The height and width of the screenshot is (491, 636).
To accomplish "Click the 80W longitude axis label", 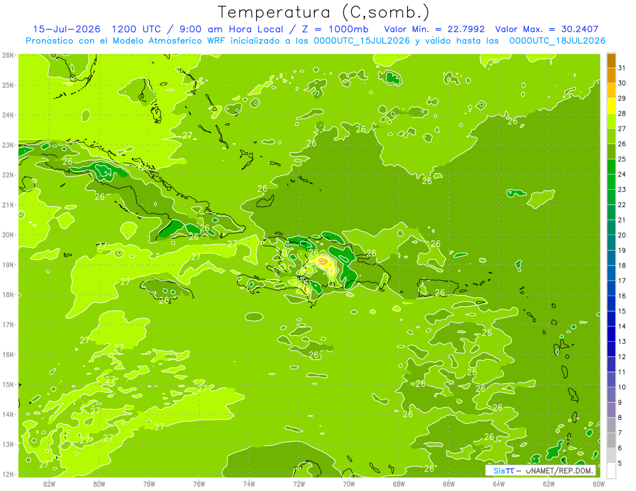I will tap(99, 484).
